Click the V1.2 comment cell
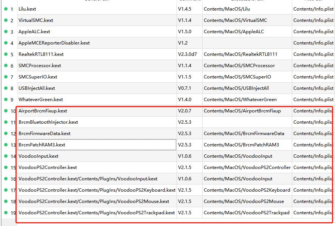Screen dimensions: 335x226 point(189,43)
